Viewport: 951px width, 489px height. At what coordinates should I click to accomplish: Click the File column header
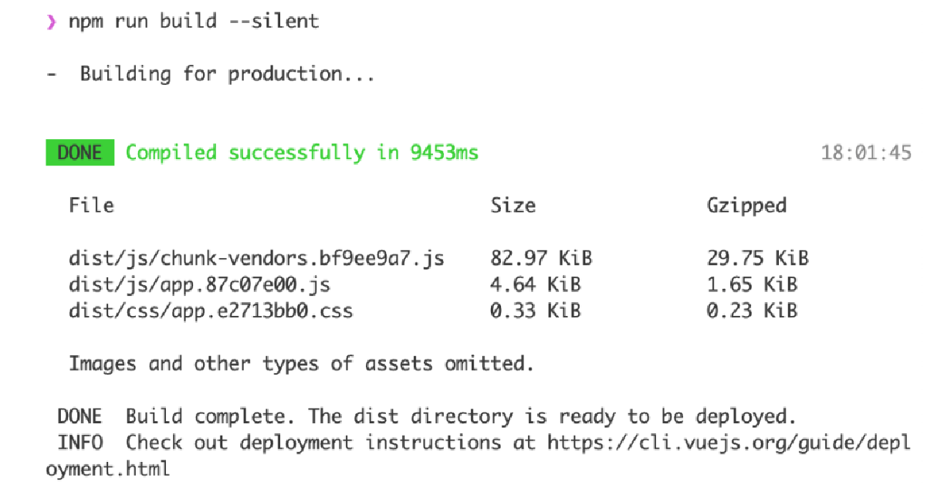[91, 205]
